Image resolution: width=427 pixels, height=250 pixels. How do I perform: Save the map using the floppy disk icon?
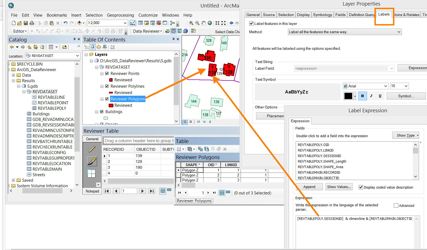tap(25, 23)
